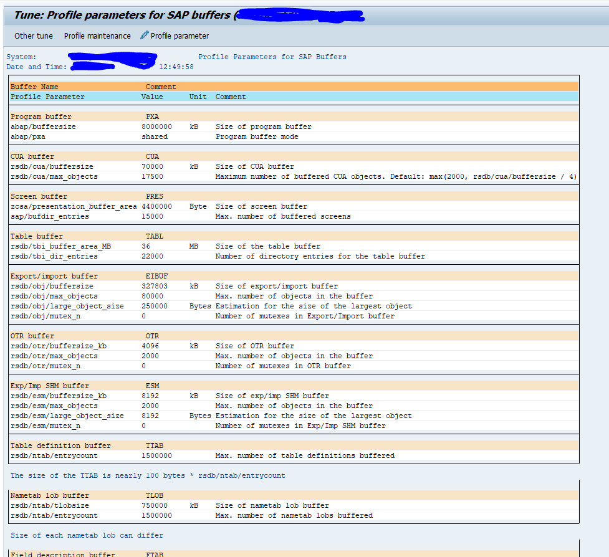
Task: Click the pencil icon beside Profile parameter
Action: 144,36
